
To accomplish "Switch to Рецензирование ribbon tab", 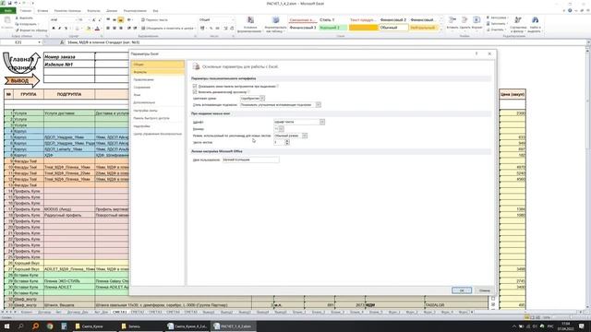I will tap(135, 10).
